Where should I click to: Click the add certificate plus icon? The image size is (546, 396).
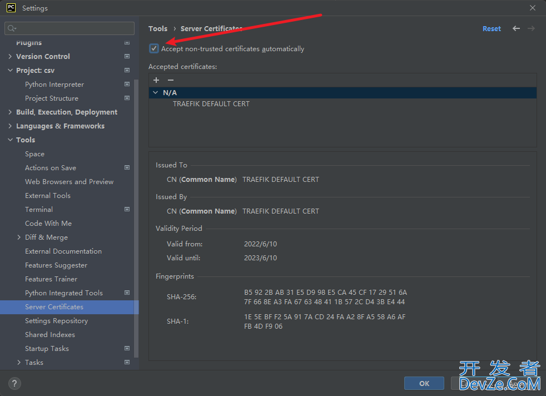[156, 80]
